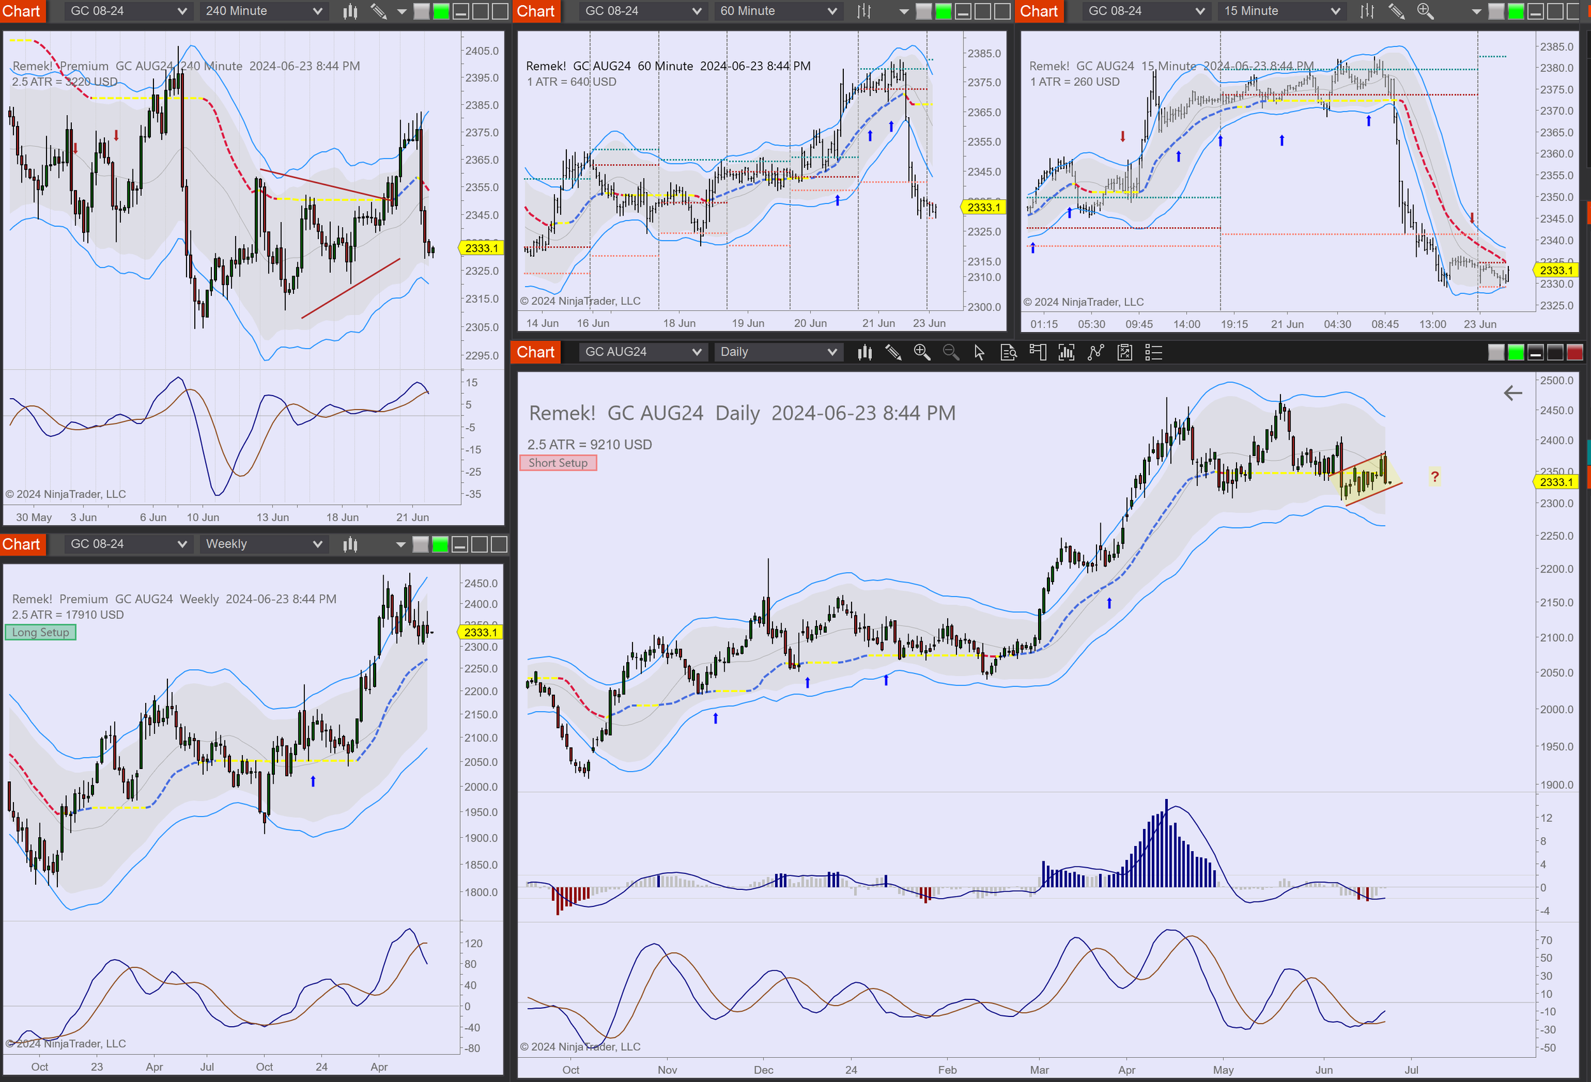
Task: Open Data Box icon on Daily chart
Action: click(1009, 352)
